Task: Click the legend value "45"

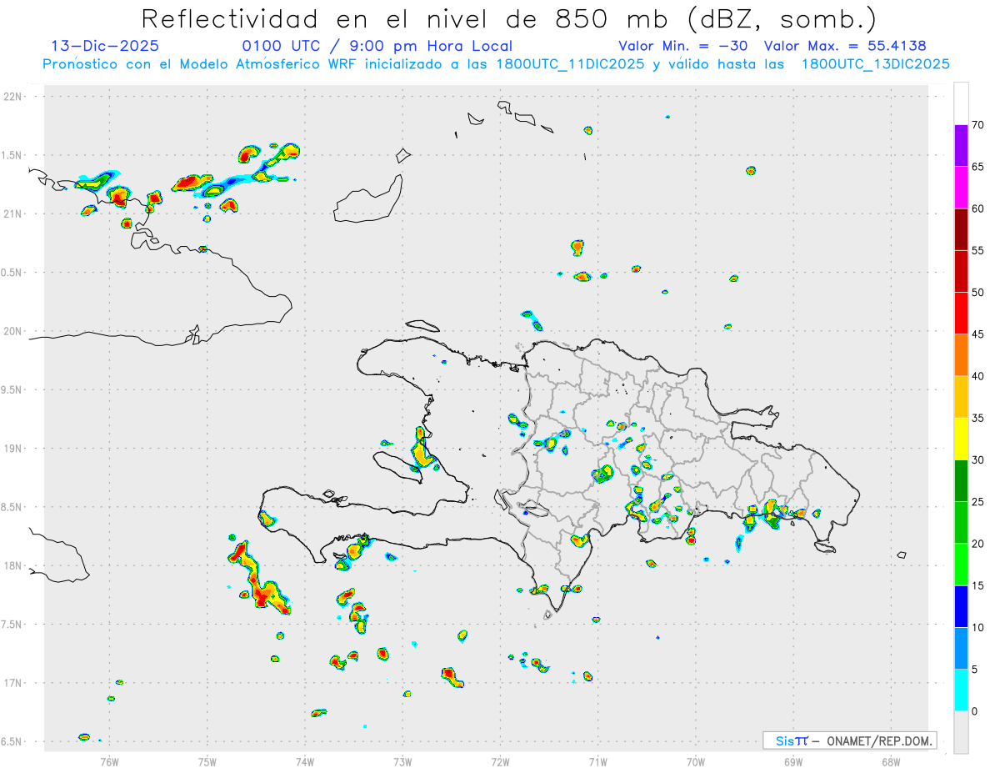Action: pos(978,334)
